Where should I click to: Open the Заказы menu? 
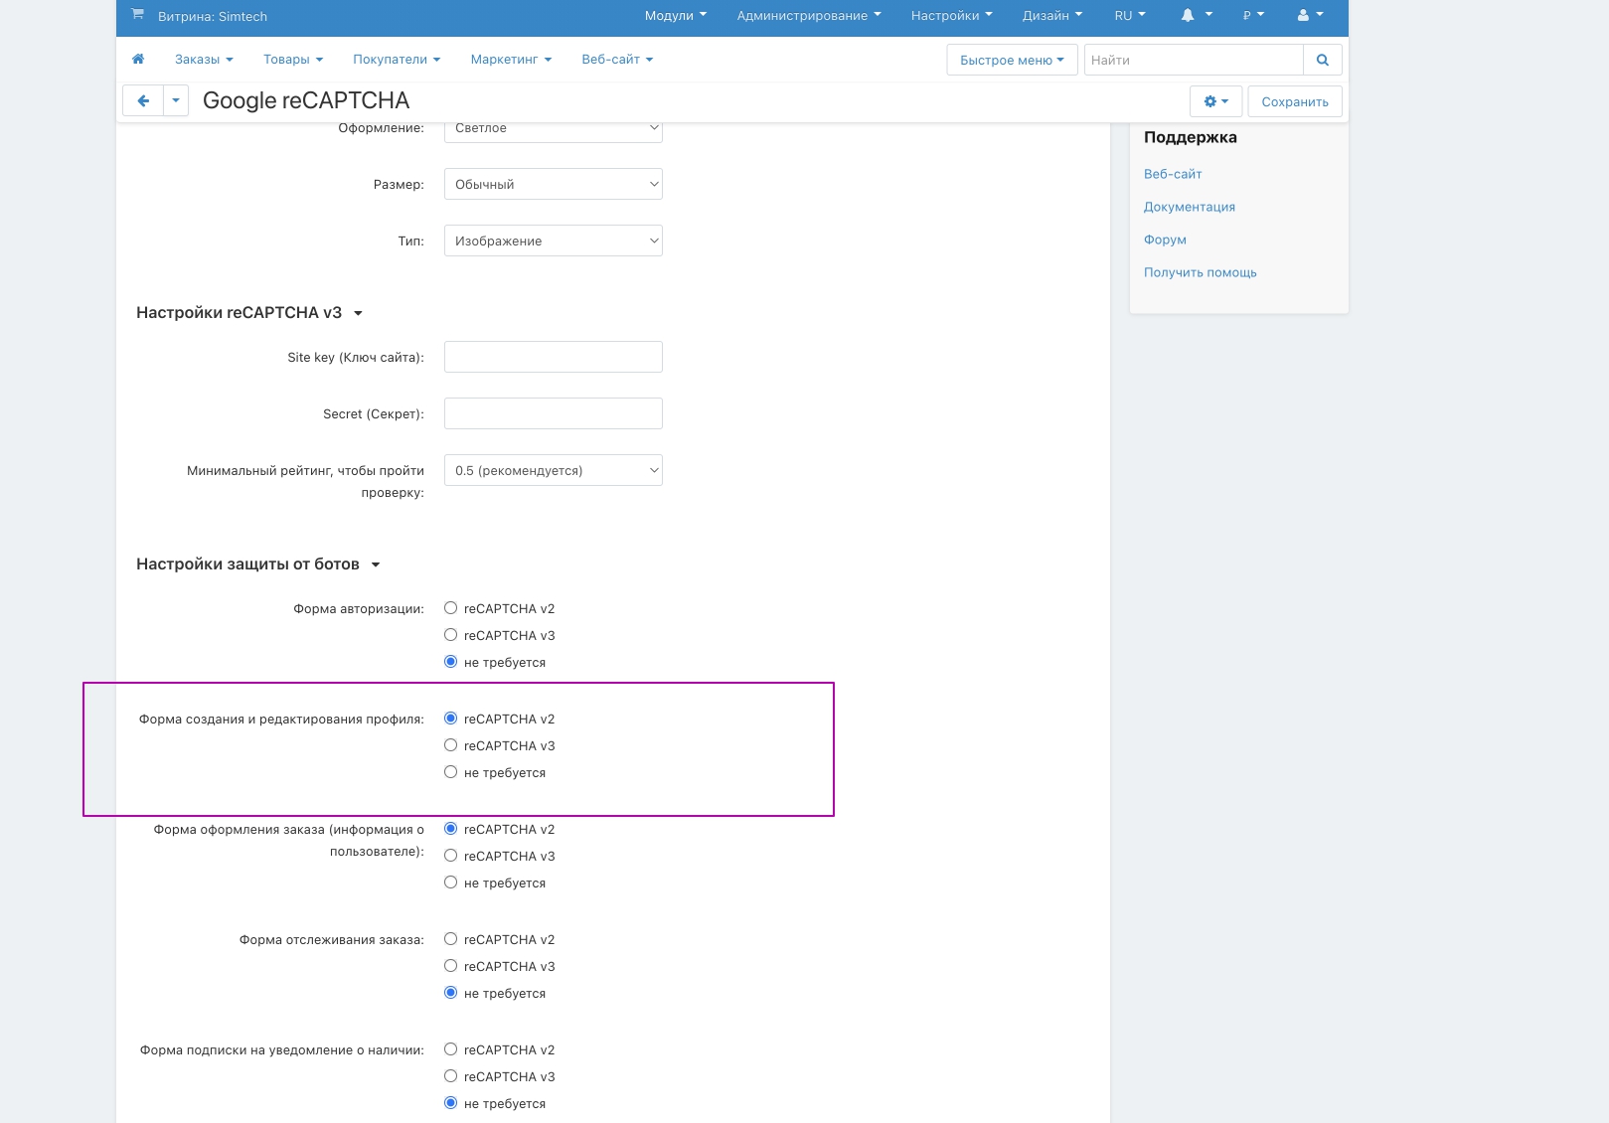click(204, 60)
